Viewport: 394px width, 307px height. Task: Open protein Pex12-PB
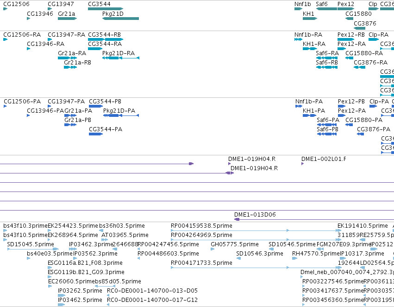[351, 102]
